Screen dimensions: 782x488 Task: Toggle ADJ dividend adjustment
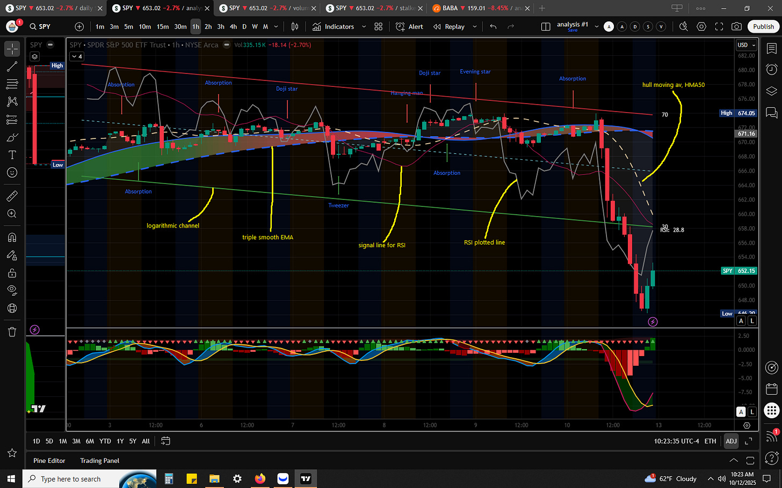[x=732, y=441]
